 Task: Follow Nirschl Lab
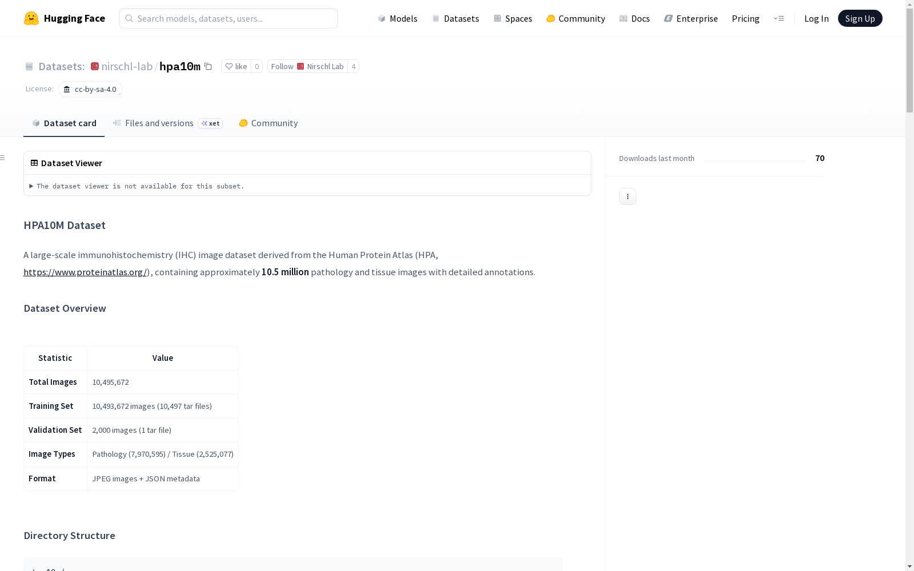coord(307,66)
